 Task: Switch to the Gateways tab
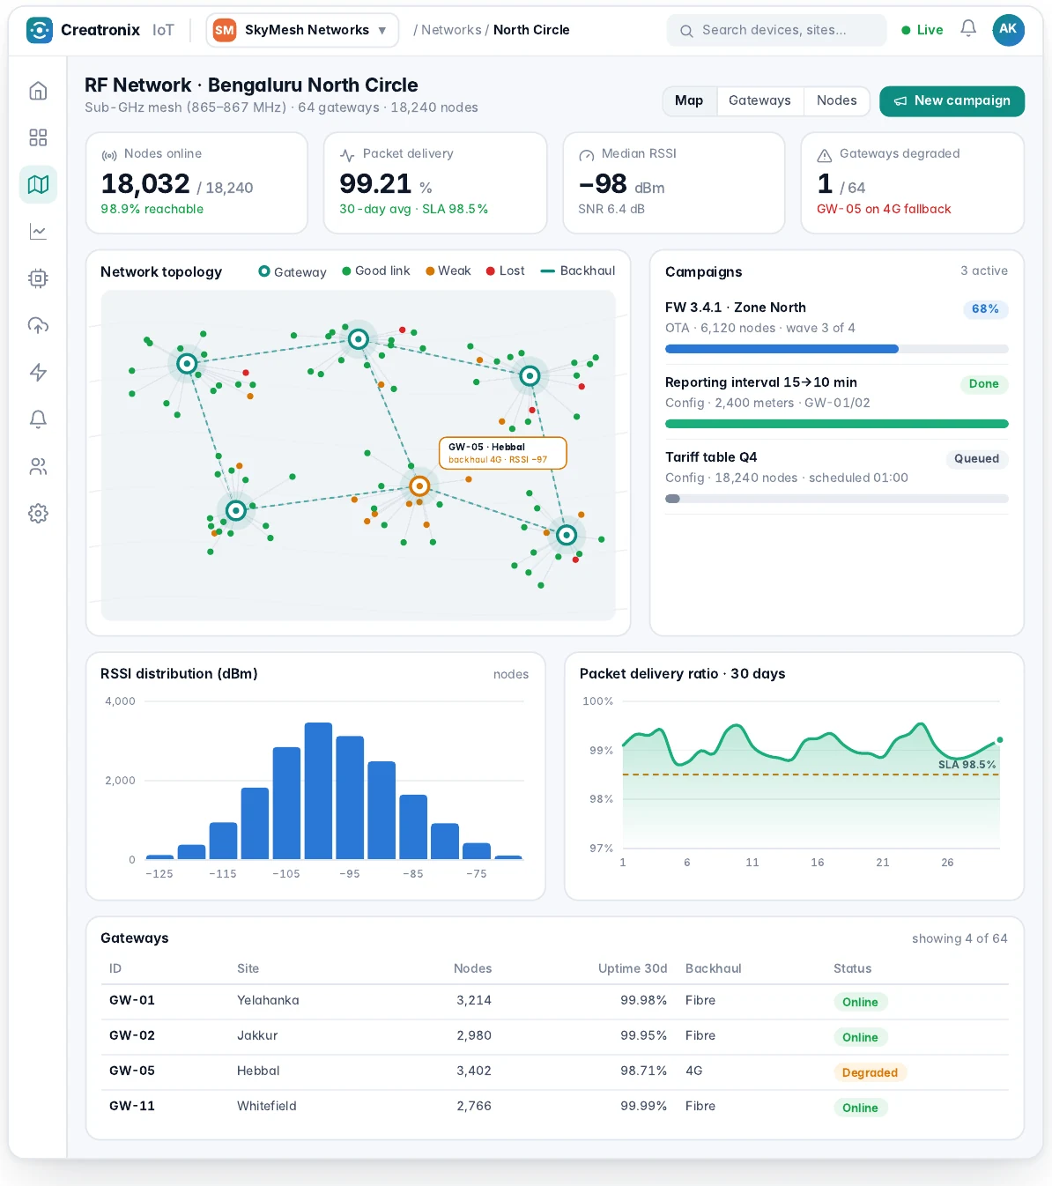click(759, 100)
